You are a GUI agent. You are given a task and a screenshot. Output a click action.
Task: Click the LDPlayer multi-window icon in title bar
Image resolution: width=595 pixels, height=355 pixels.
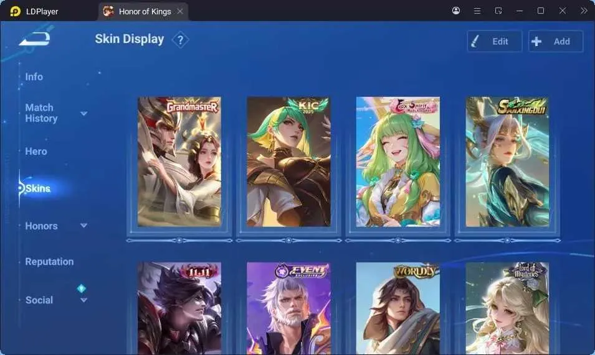[x=498, y=11]
